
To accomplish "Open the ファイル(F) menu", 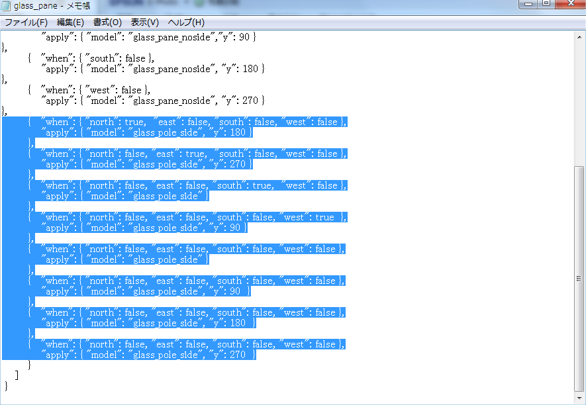I will click(26, 22).
